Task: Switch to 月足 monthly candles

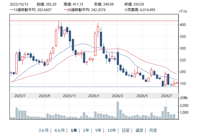Action: pos(153,130)
